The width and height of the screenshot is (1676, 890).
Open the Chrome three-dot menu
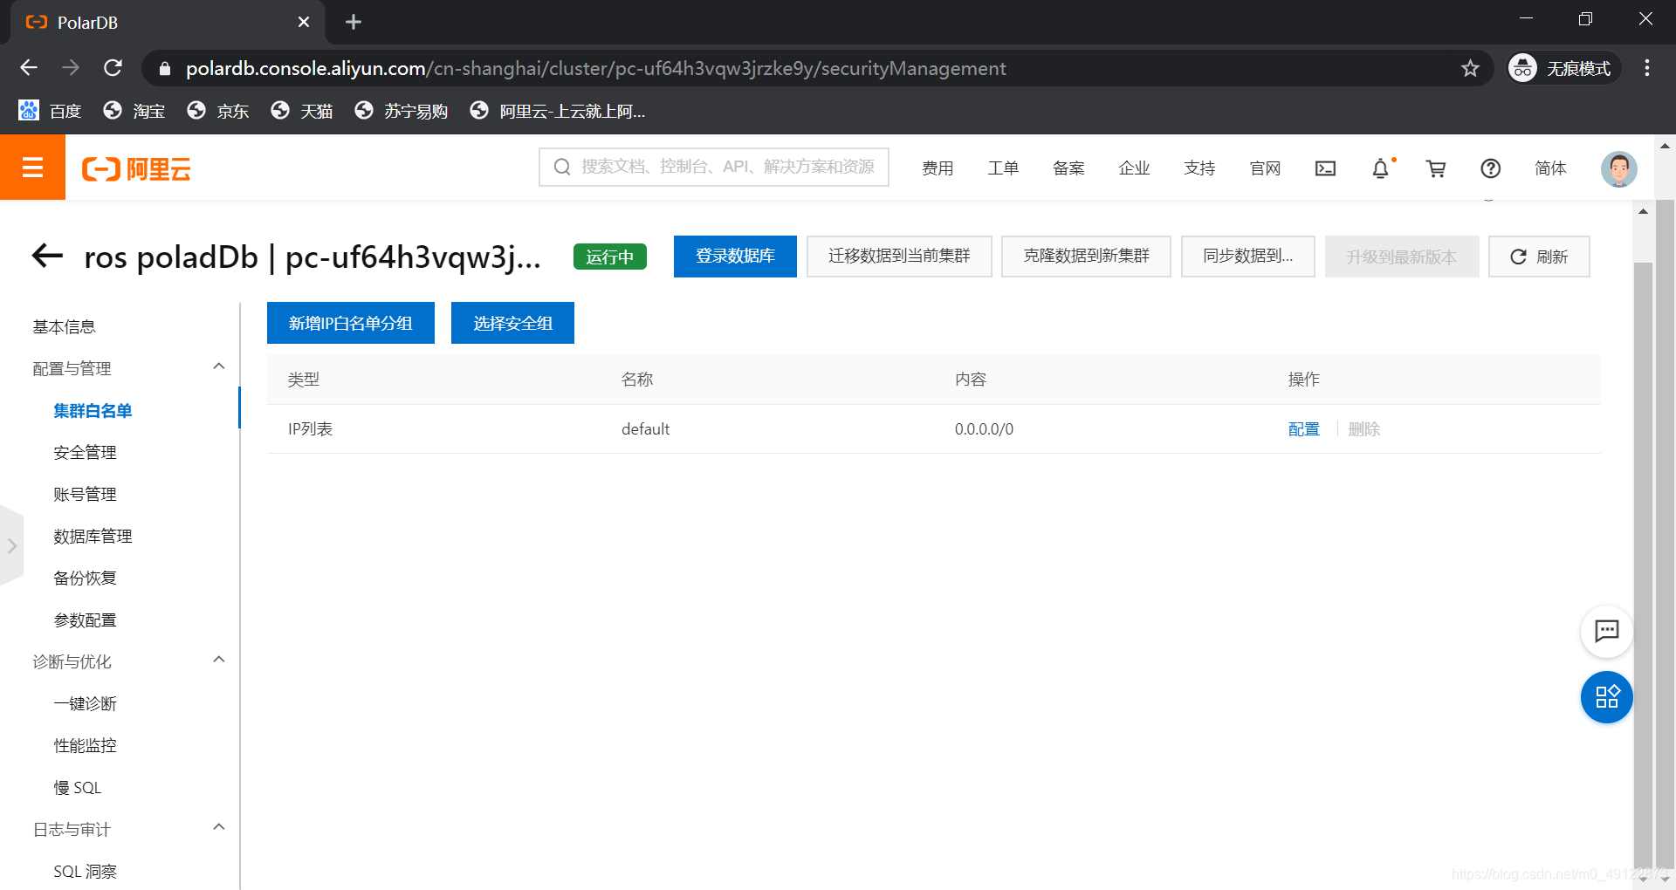coord(1647,68)
